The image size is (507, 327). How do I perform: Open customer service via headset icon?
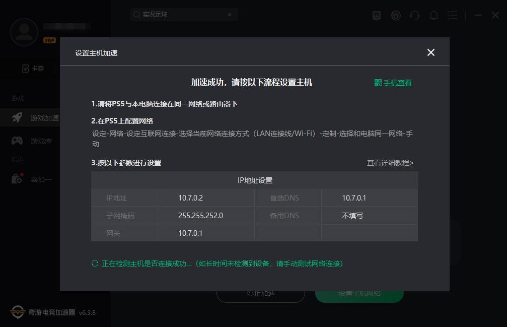coord(414,15)
